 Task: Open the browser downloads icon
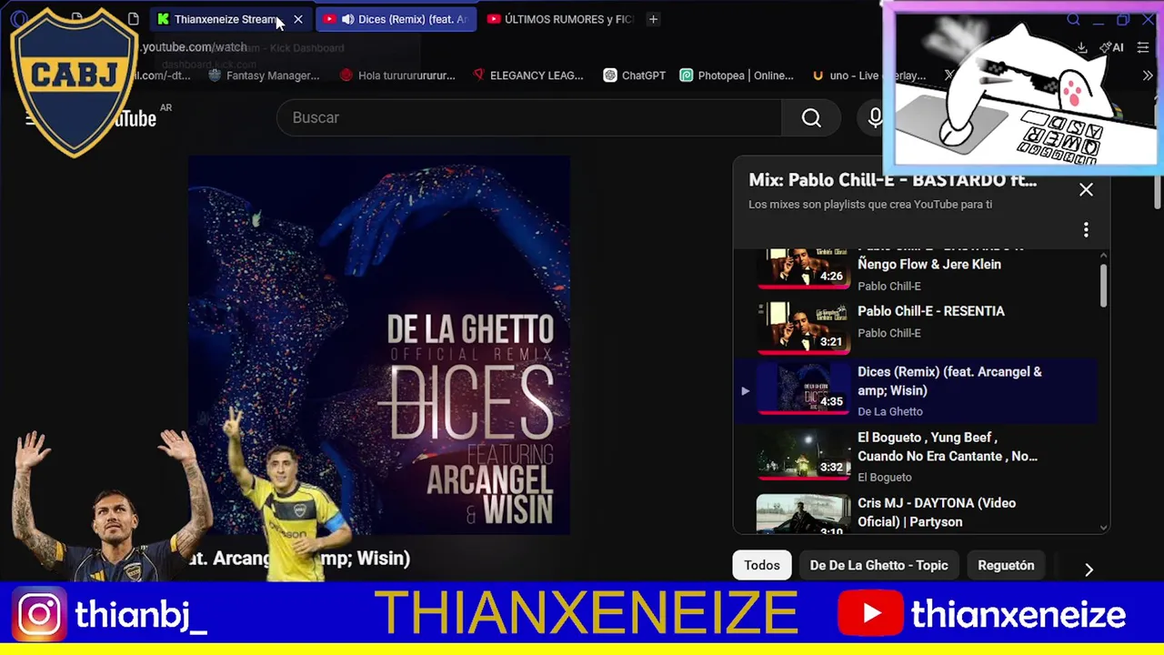(x=1081, y=47)
